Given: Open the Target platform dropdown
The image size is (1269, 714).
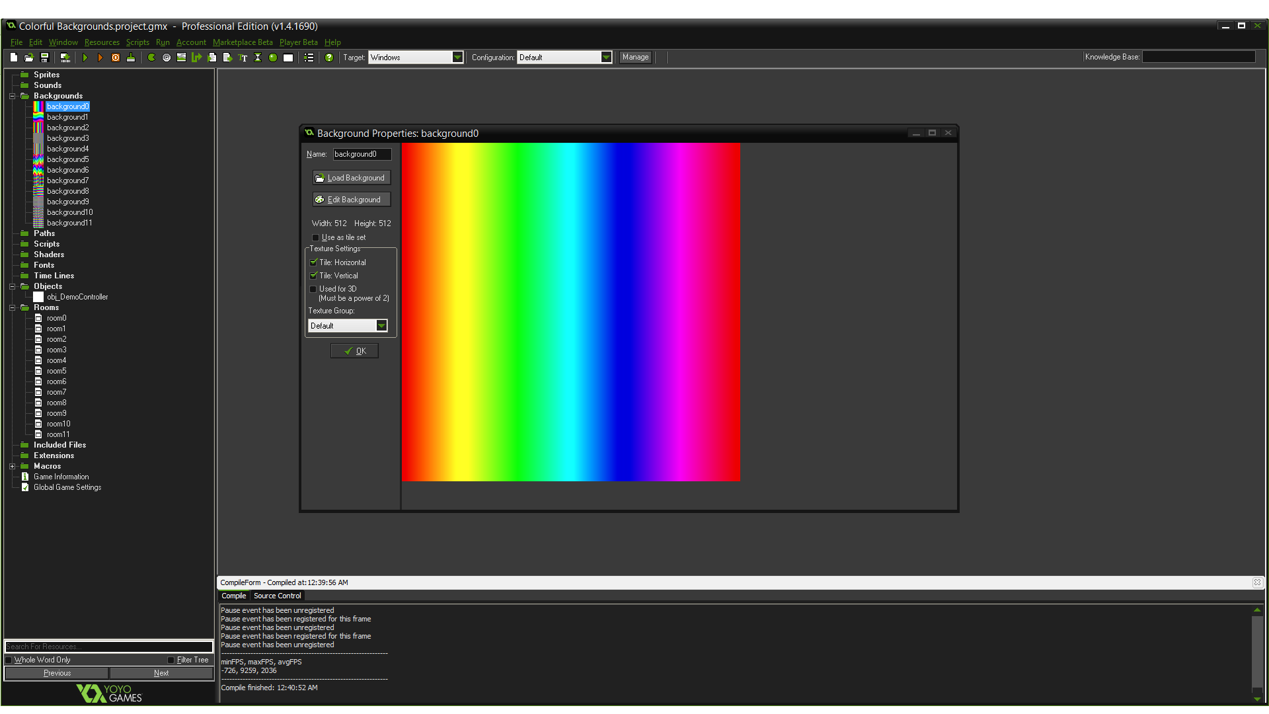Looking at the screenshot, I should point(458,57).
